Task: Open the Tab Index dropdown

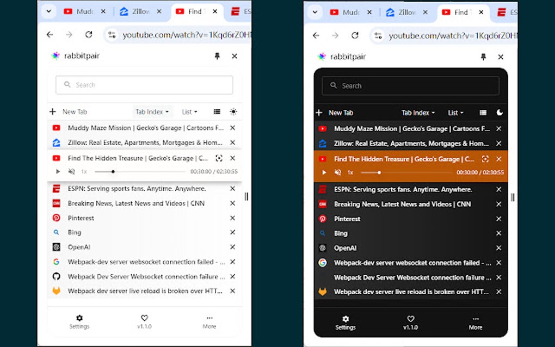Action: [152, 111]
